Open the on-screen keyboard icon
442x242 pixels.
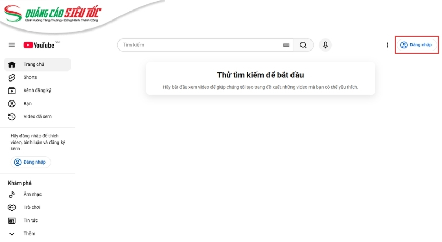coord(286,45)
